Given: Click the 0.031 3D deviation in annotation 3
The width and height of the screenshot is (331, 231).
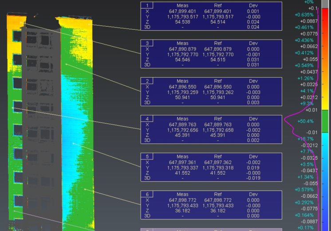Looking at the screenshot, I should pos(253,65).
